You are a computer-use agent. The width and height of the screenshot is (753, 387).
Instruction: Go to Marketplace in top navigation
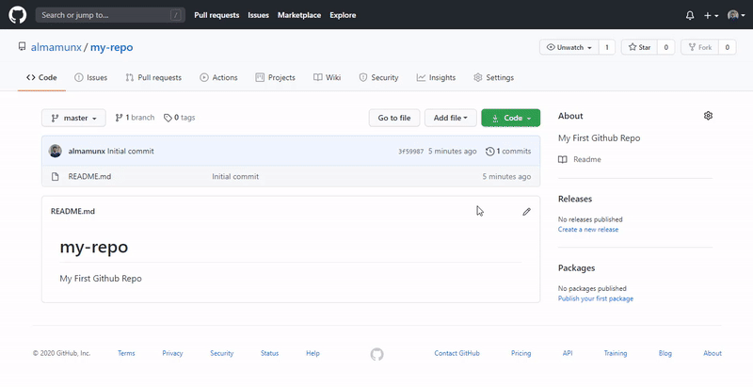click(299, 15)
